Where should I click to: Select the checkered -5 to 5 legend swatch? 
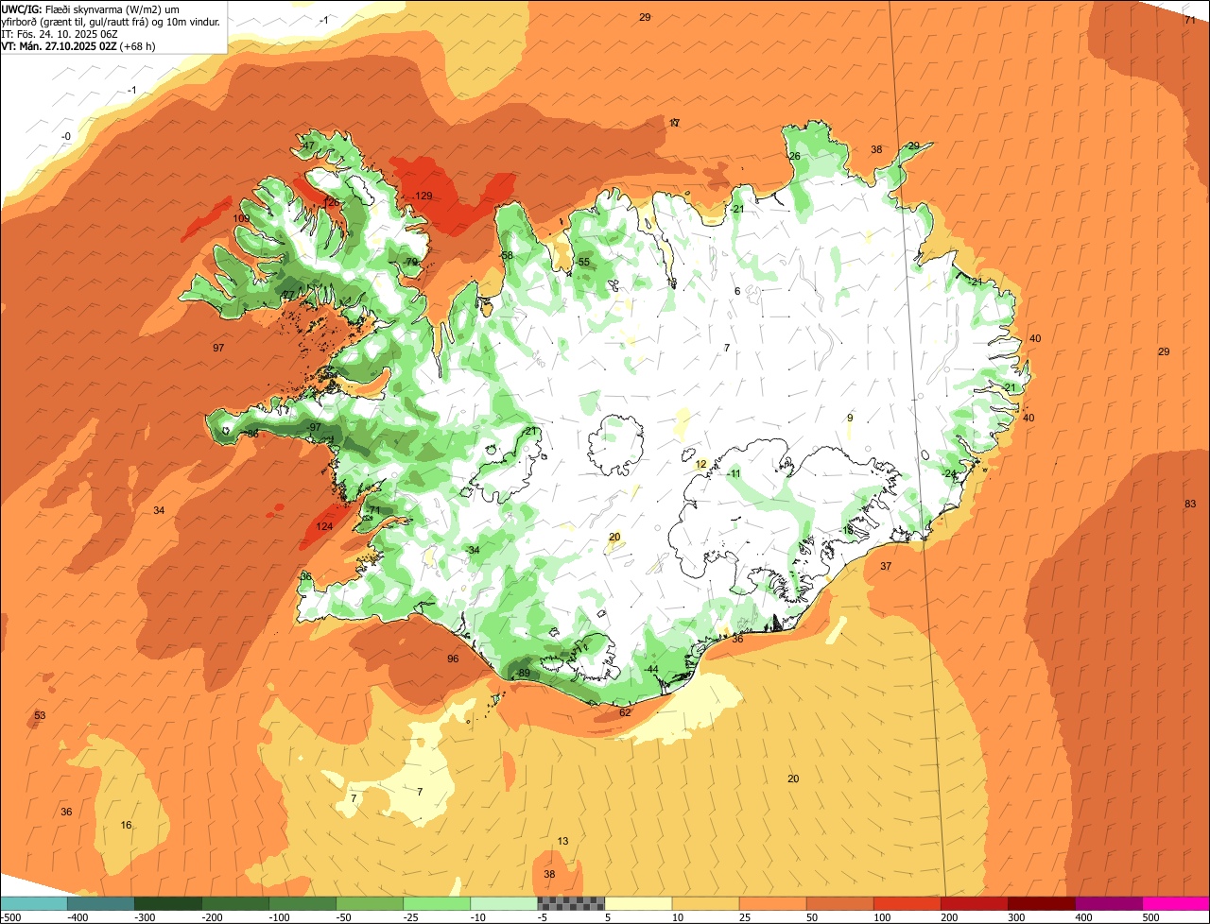(x=571, y=903)
